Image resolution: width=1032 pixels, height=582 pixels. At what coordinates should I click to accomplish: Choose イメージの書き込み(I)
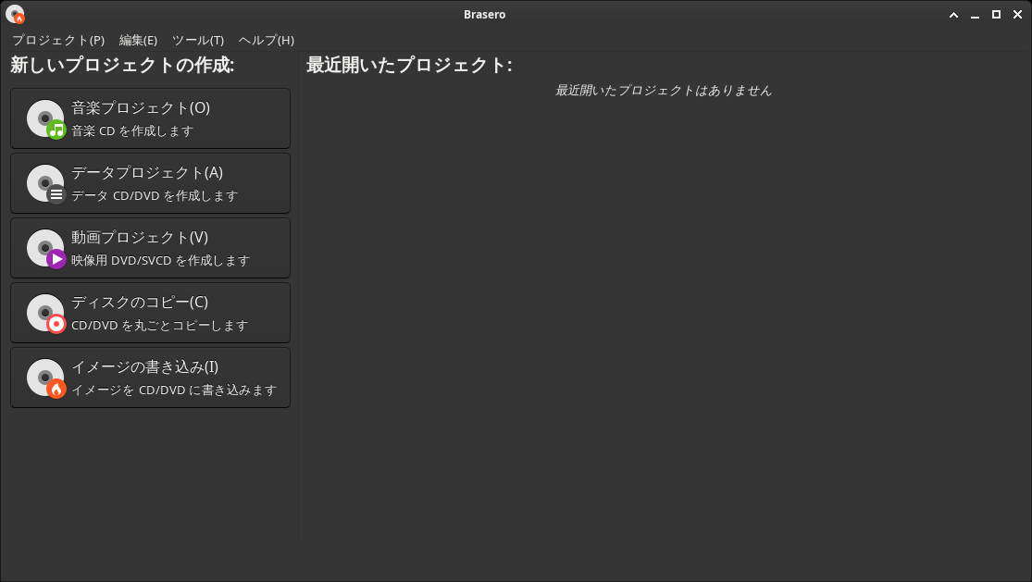click(150, 378)
